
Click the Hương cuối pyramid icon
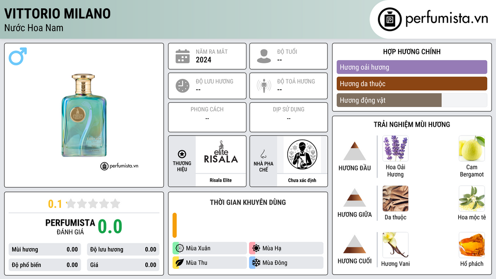(355, 244)
